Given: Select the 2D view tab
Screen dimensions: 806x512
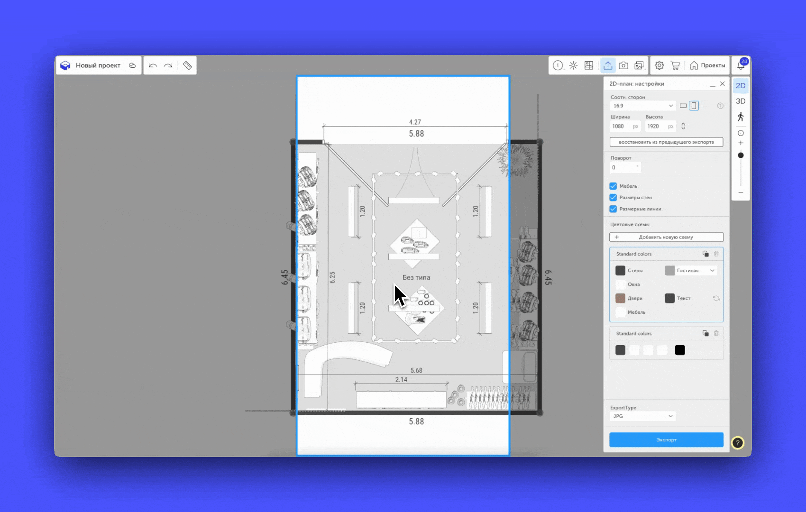Looking at the screenshot, I should point(741,86).
